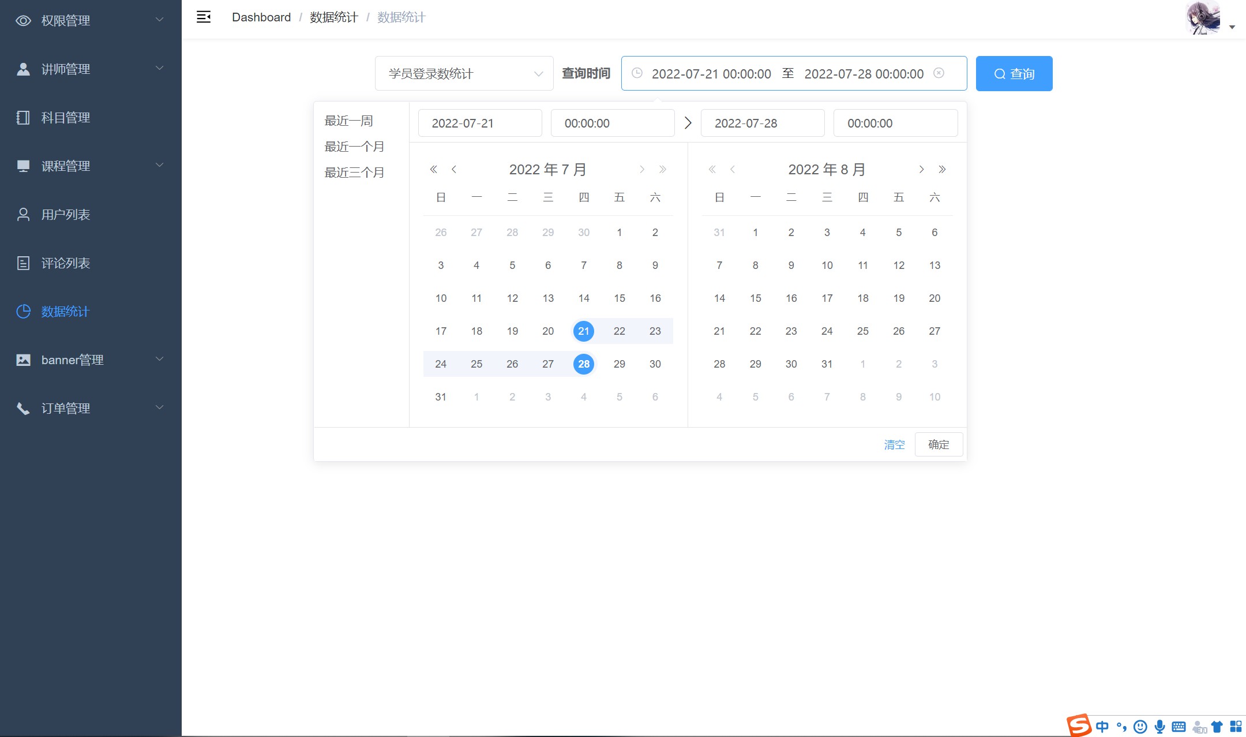Go to previous year in July calendar

433,169
